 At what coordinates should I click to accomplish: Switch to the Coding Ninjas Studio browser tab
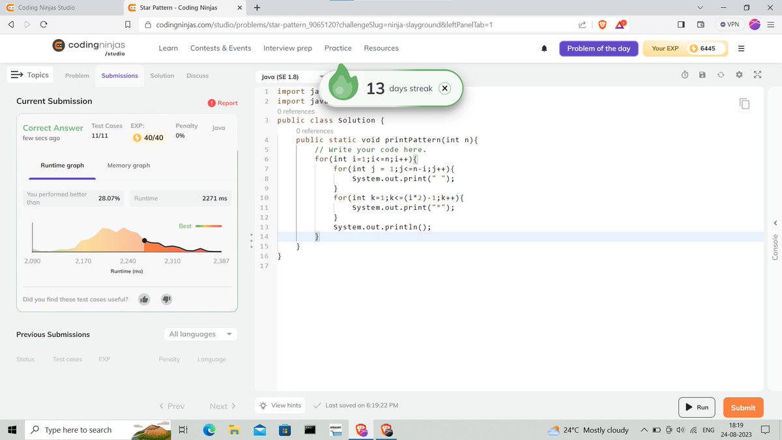coord(61,8)
